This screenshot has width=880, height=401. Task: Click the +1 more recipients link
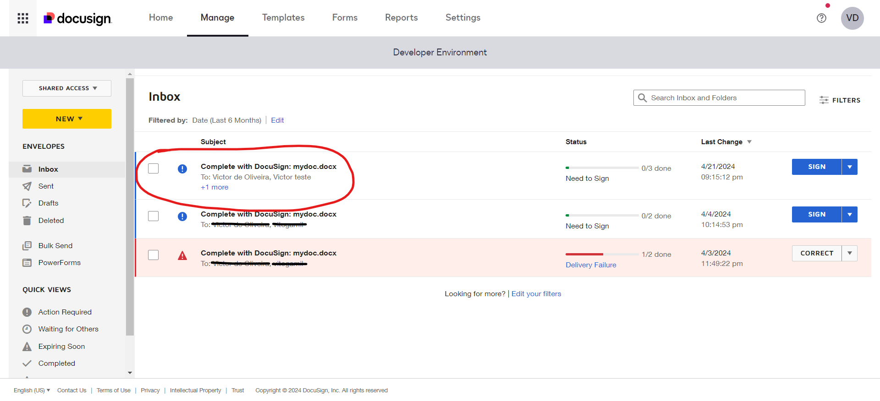pos(214,187)
